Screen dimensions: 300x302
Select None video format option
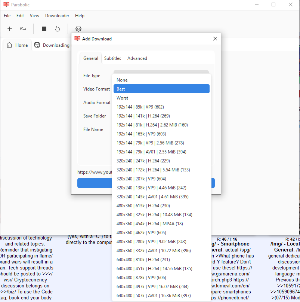(x=161, y=80)
